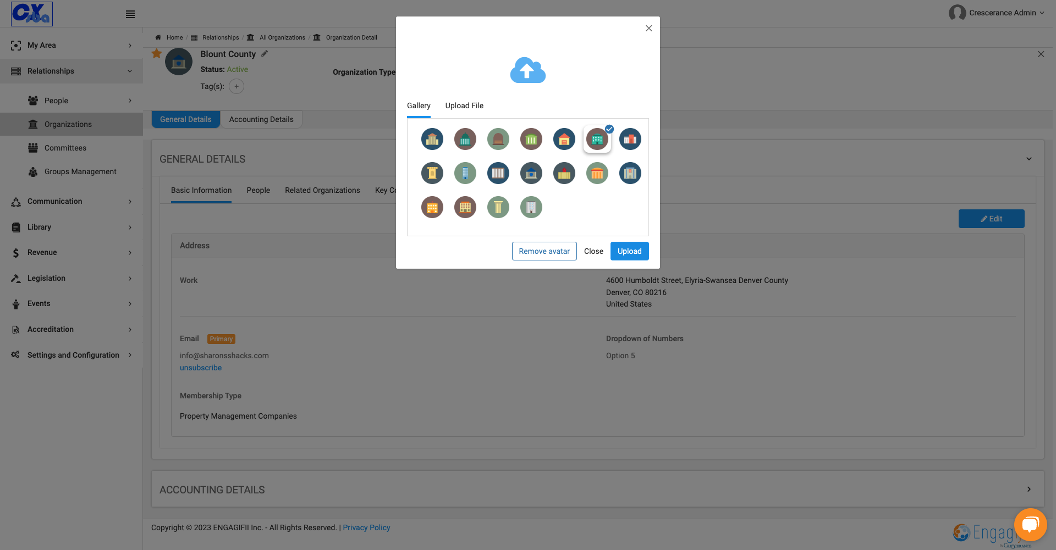Toggle the hamburger menu icon
The image size is (1056, 550).
(x=130, y=14)
